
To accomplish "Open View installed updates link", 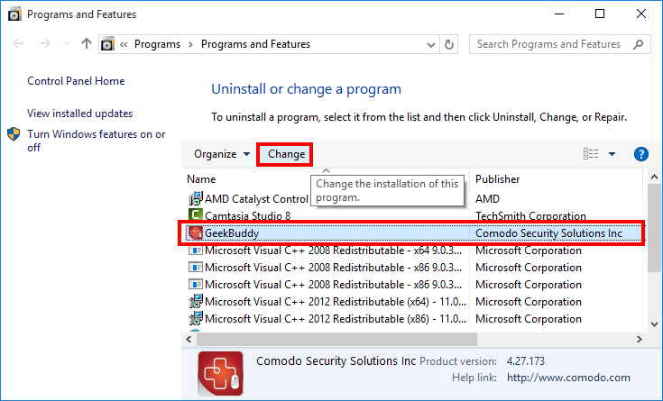I will point(80,114).
